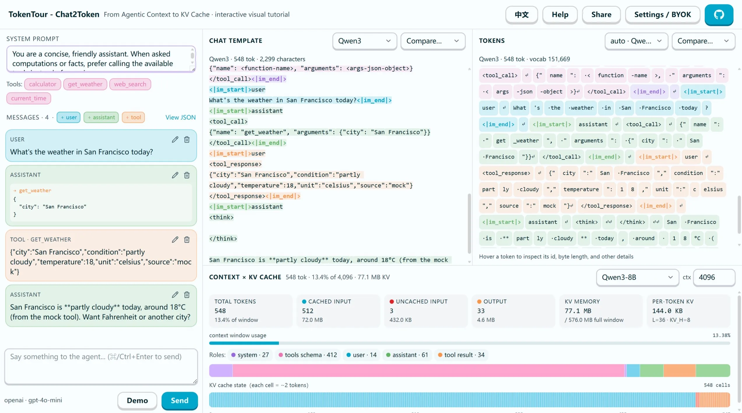This screenshot has width=742, height=413.
Task: Click the <think> token chip
Action: click(x=586, y=222)
